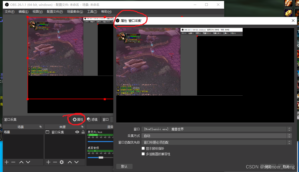299x172 pixels.
Task: Open the 文件(F) menu
Action: click(9, 12)
